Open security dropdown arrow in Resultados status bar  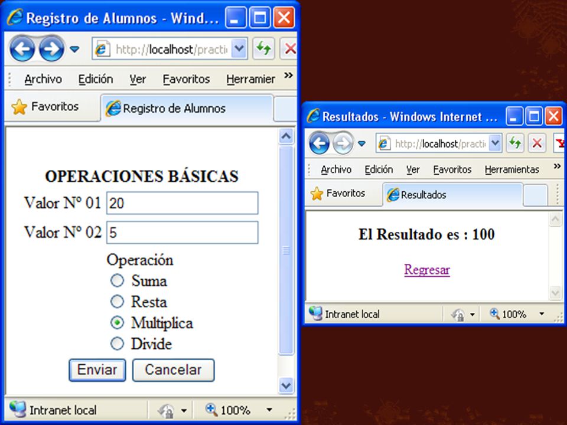pos(472,315)
